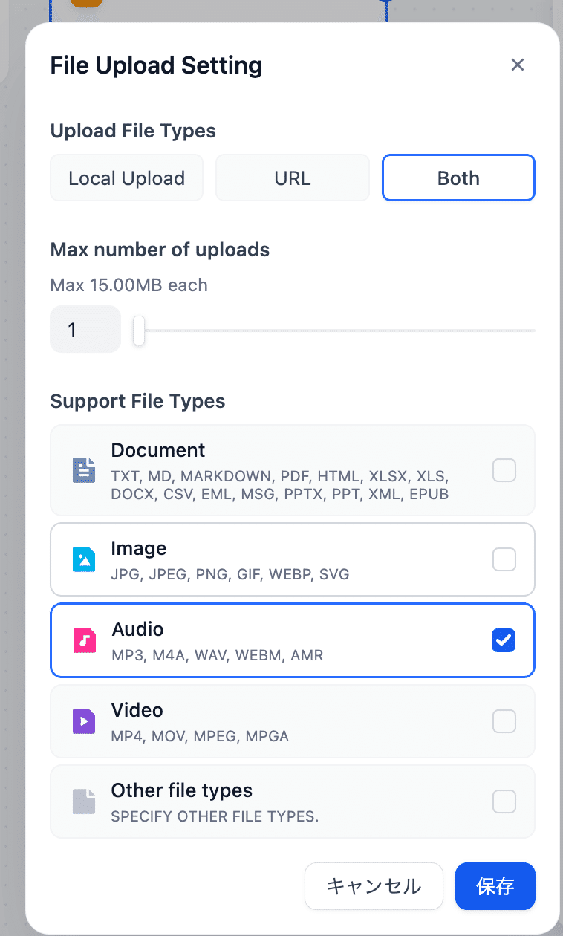The width and height of the screenshot is (563, 936).
Task: Click the Document file type icon
Action: click(x=84, y=470)
